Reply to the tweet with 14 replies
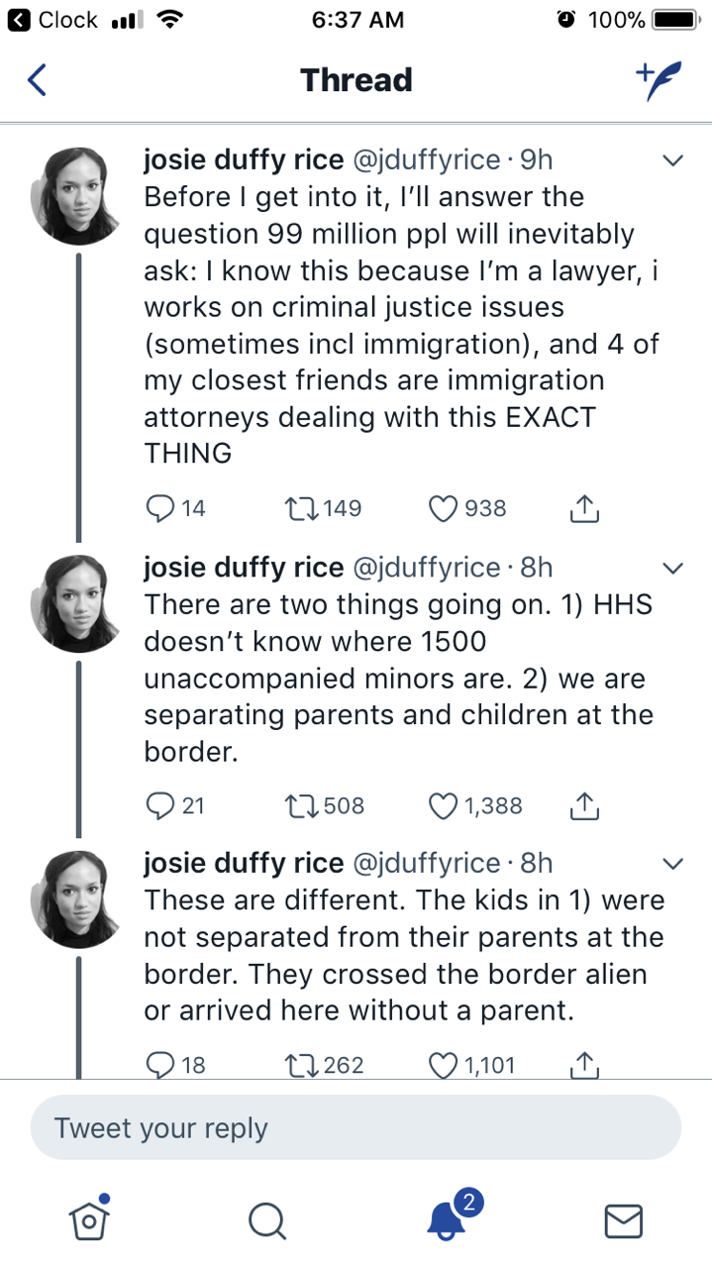The image size is (712, 1268). 160,508
